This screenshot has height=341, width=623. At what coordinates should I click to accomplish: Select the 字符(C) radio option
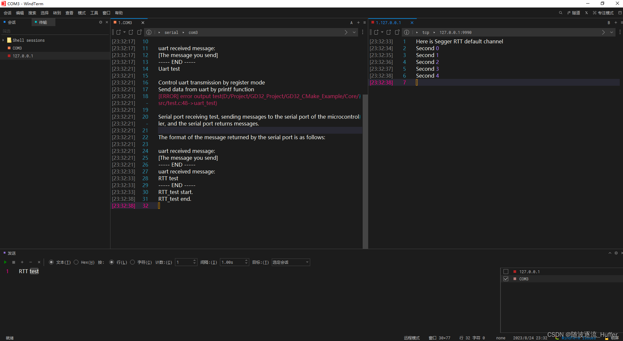tap(133, 262)
